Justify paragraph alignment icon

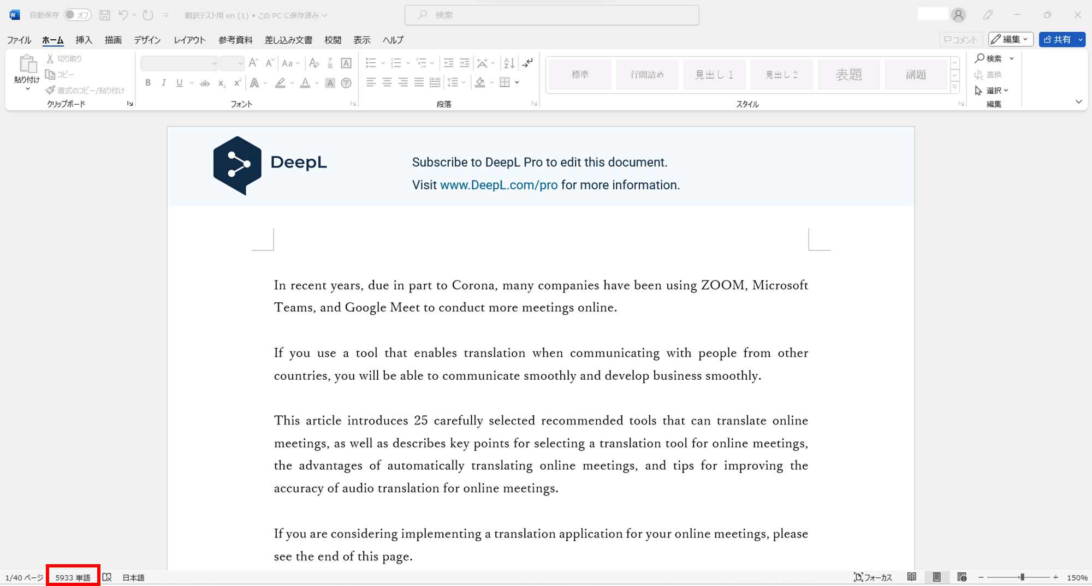pos(419,82)
